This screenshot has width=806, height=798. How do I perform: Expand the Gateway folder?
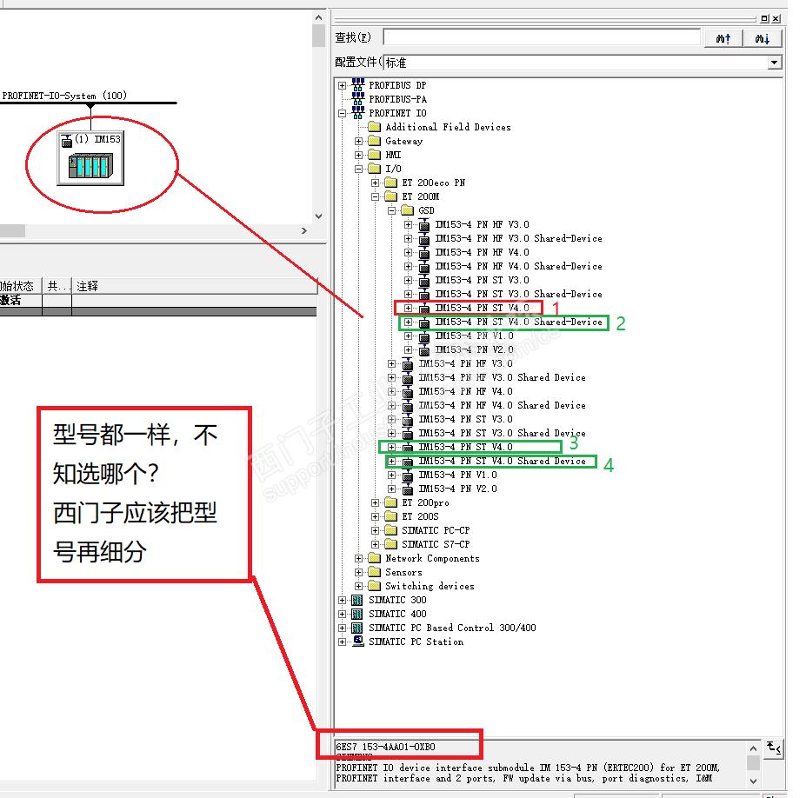(359, 141)
